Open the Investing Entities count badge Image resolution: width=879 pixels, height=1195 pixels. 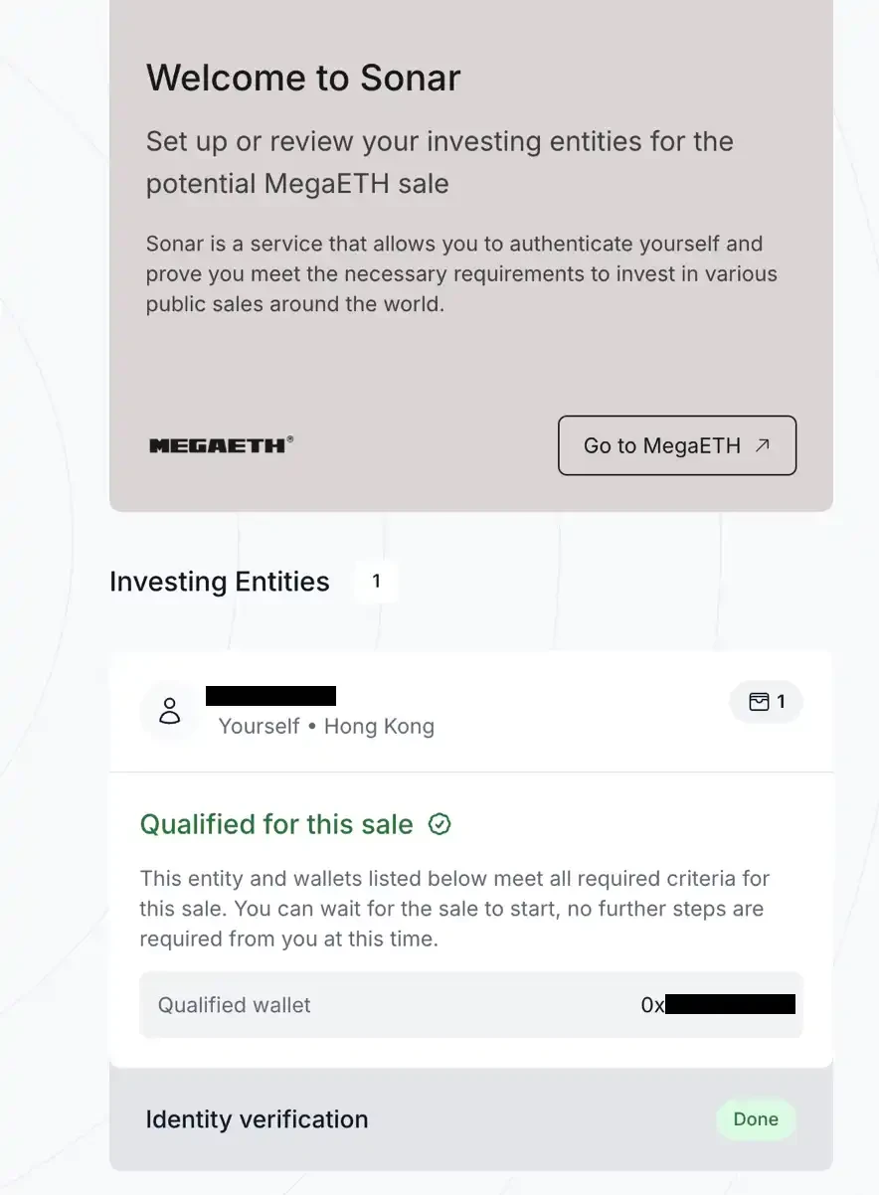tap(376, 582)
